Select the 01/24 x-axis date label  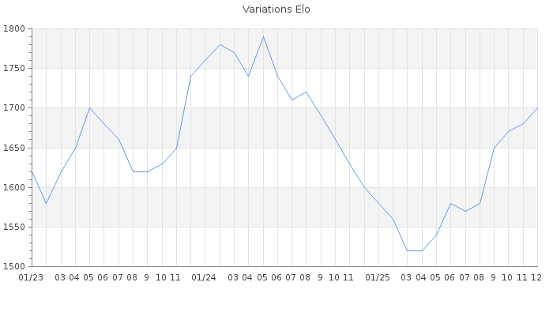coord(205,277)
